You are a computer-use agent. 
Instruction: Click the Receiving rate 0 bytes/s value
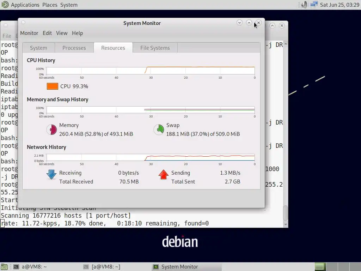[x=128, y=173]
